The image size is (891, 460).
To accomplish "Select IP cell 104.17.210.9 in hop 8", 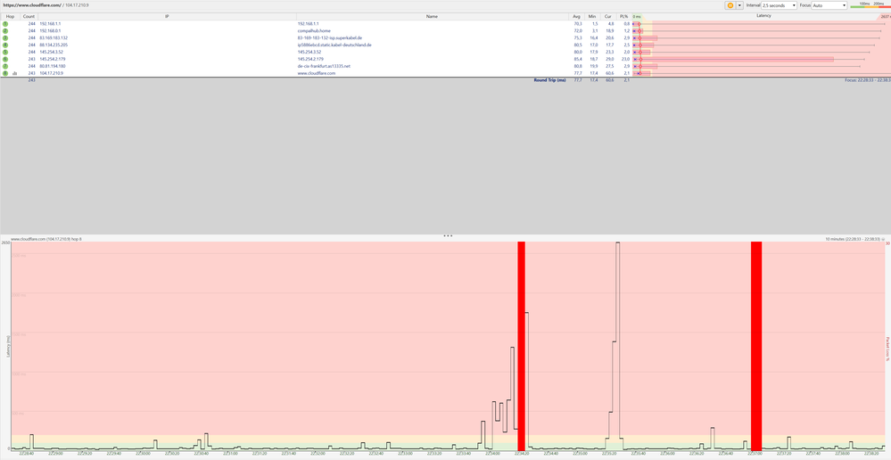I will pyautogui.click(x=51, y=73).
